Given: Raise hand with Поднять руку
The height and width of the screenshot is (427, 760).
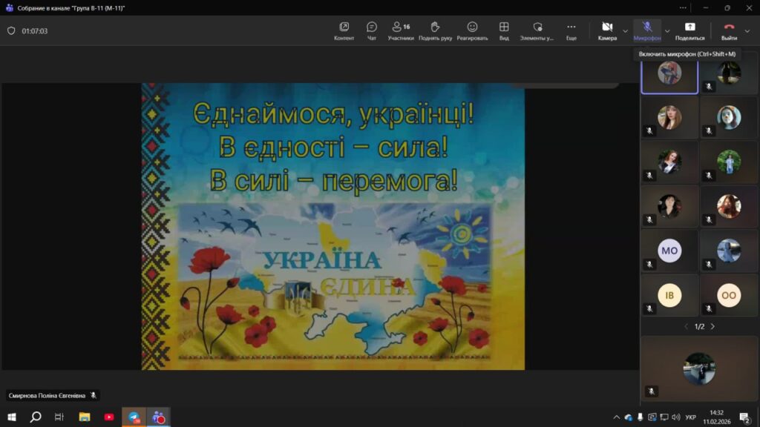Looking at the screenshot, I should coord(435,30).
